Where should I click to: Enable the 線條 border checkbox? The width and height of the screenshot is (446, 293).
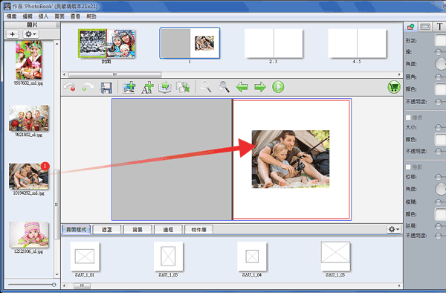408,117
